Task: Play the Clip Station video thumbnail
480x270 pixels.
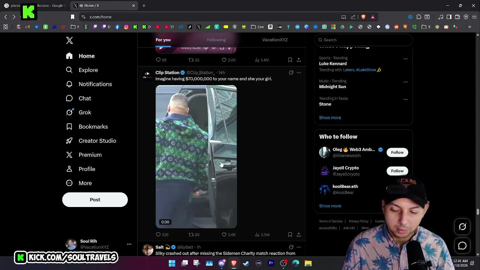Action: point(196,157)
